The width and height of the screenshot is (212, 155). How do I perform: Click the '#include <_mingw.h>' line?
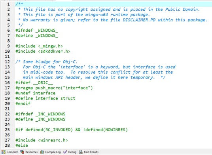[39, 46]
